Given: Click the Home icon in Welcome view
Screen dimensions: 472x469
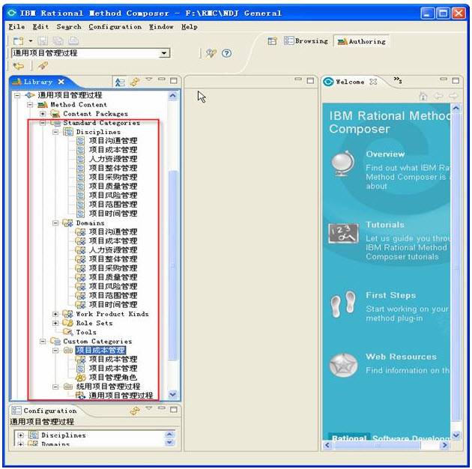Looking at the screenshot, I should coord(423,96).
